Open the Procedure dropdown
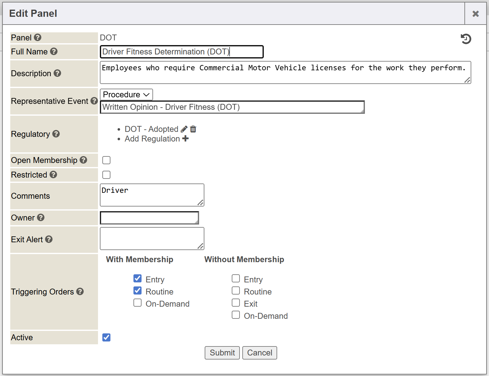This screenshot has width=489, height=376. coord(126,95)
